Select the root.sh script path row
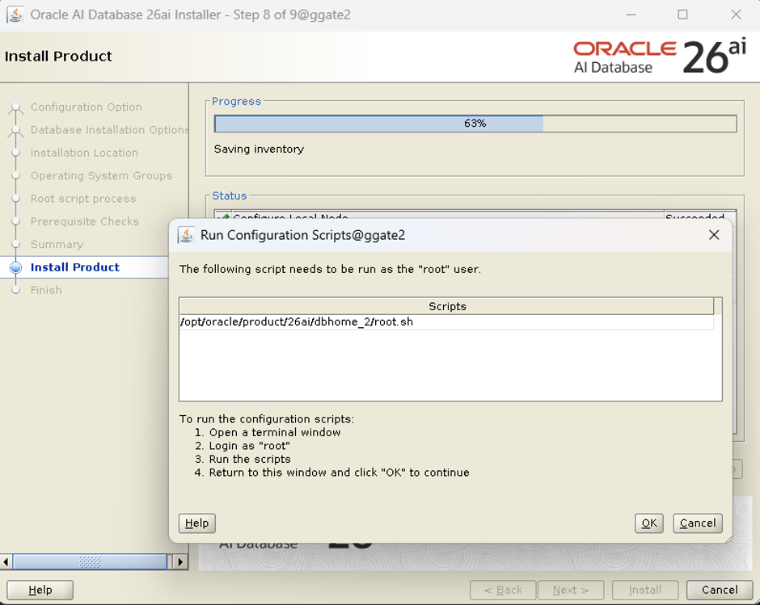This screenshot has height=605, width=760. point(446,322)
